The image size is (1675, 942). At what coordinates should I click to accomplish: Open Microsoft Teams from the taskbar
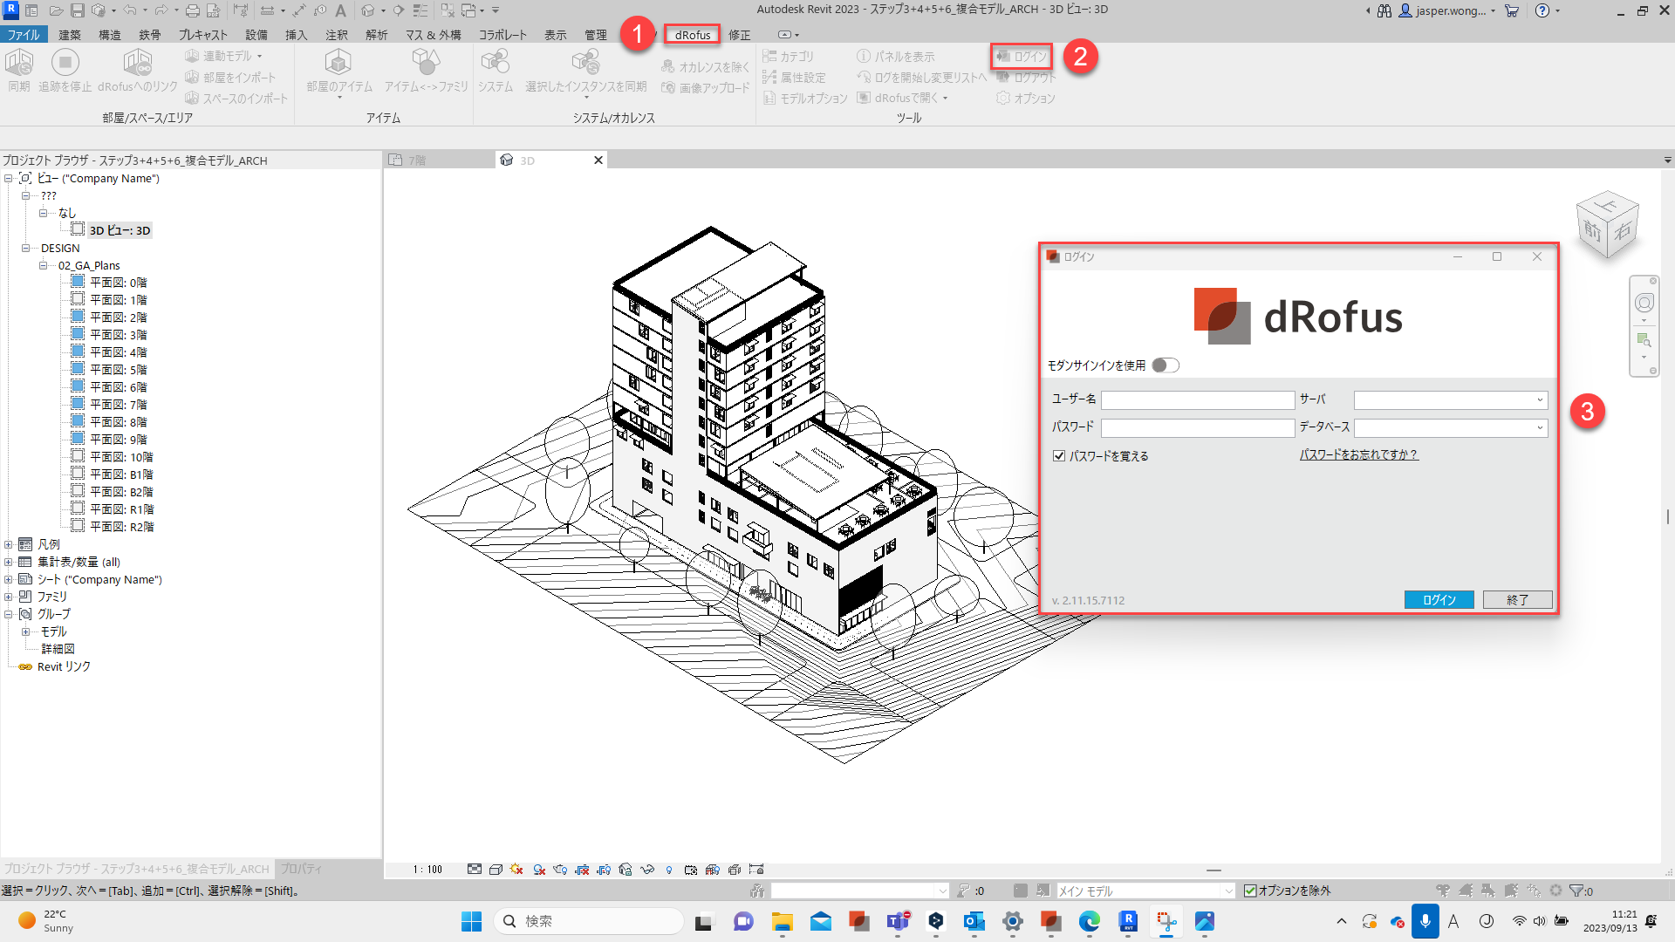pos(898,921)
